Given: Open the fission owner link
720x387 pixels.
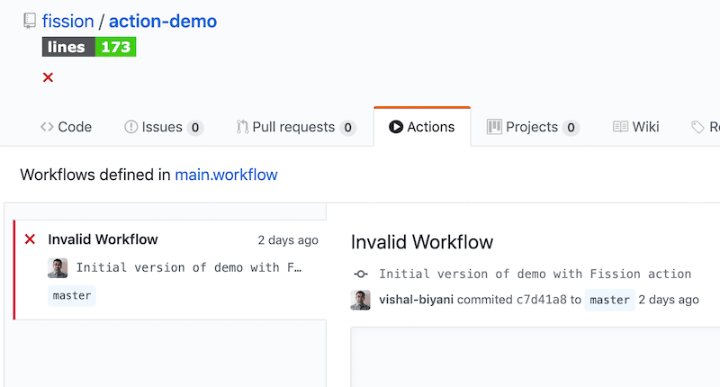Looking at the screenshot, I should click(68, 21).
